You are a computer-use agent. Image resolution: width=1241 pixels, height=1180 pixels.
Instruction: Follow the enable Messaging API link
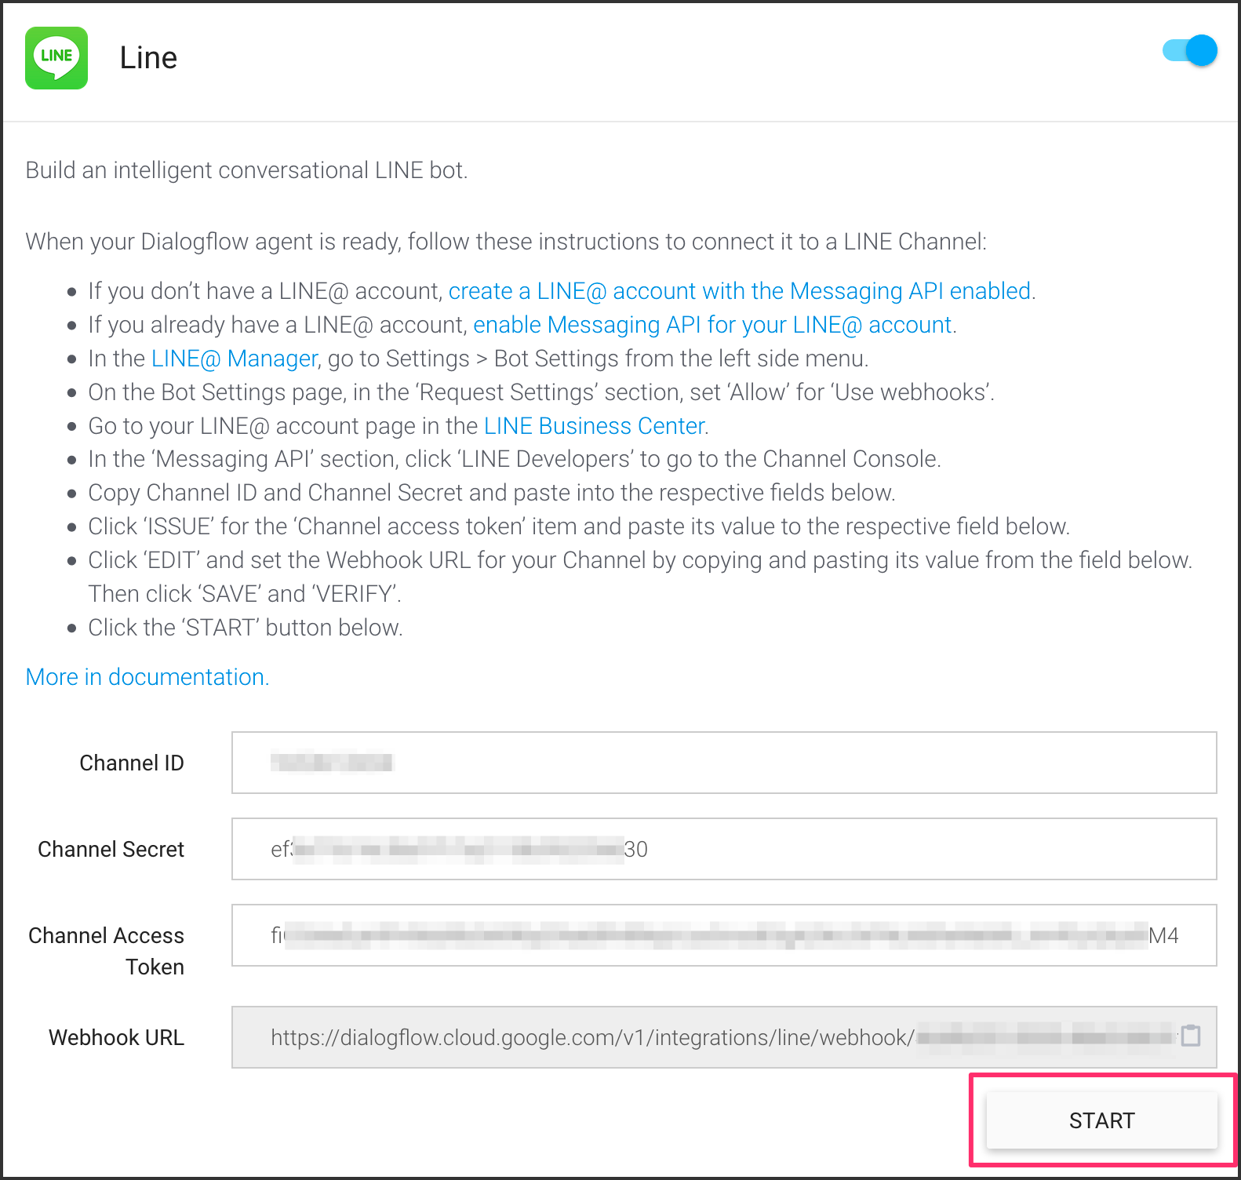[x=711, y=325]
